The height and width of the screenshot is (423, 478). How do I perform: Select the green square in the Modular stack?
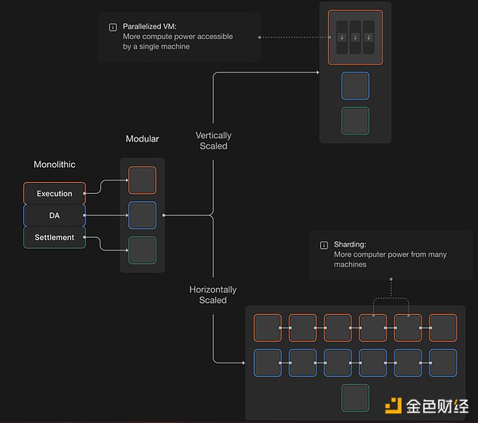coord(142,250)
